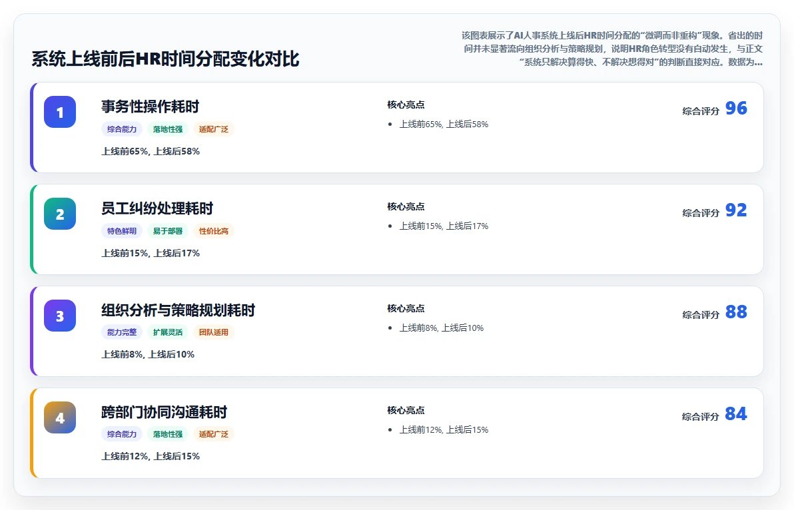This screenshot has width=794, height=510.
Task: Select the title 事务性操作耗时
Action: pyautogui.click(x=151, y=107)
